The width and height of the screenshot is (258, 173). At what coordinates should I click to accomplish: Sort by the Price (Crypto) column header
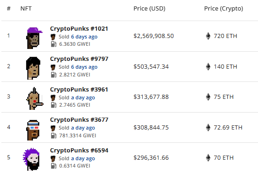[x=224, y=9]
